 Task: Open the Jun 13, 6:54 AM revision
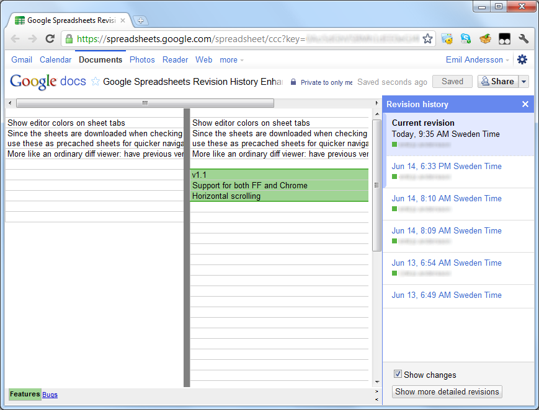447,263
